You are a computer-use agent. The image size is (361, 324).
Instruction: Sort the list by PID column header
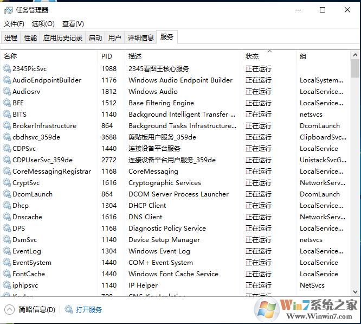(107, 56)
